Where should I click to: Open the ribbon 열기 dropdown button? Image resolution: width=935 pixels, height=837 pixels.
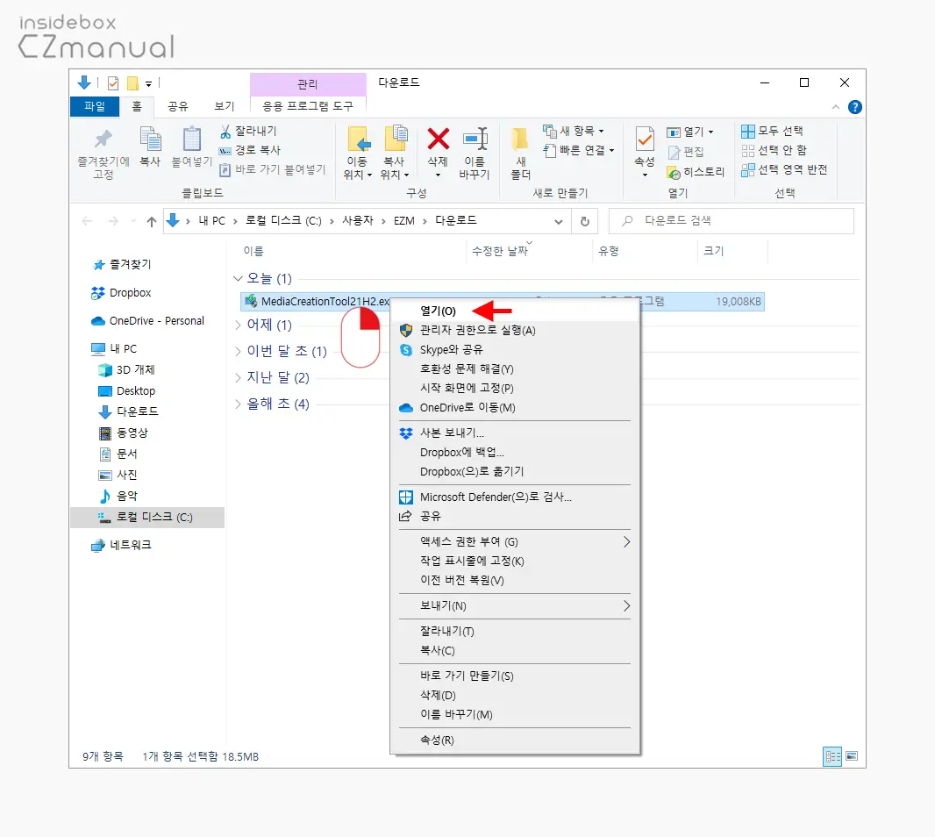point(690,132)
